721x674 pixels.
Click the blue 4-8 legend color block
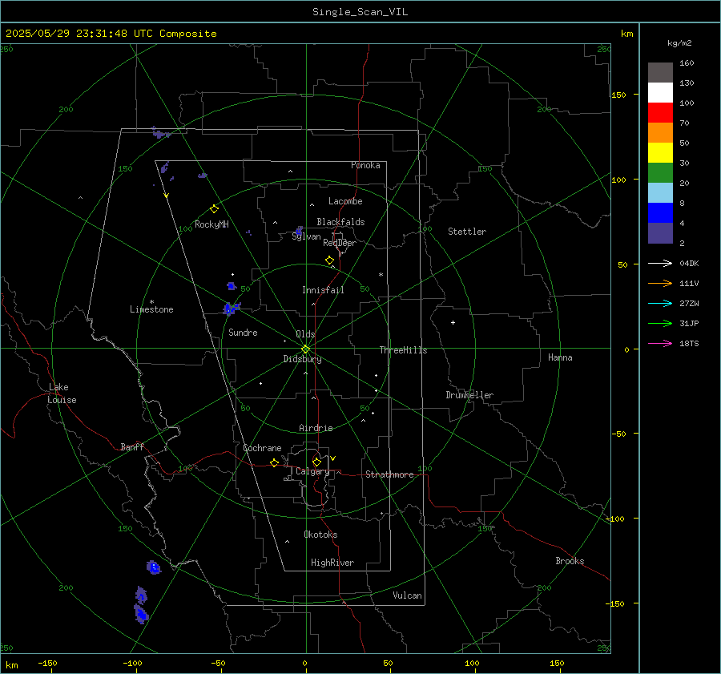(660, 213)
